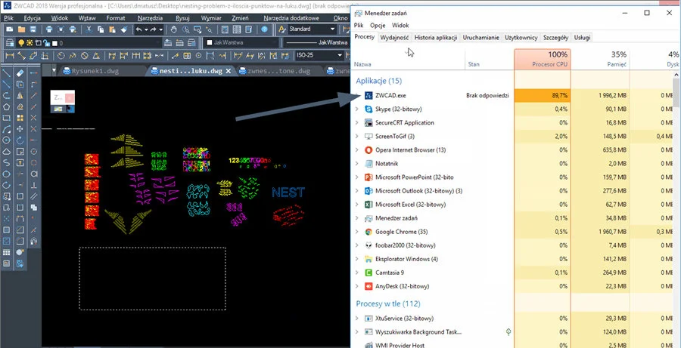Expand the Google Chrome (35) process group
Screen dimensions: 681x348
(358, 232)
